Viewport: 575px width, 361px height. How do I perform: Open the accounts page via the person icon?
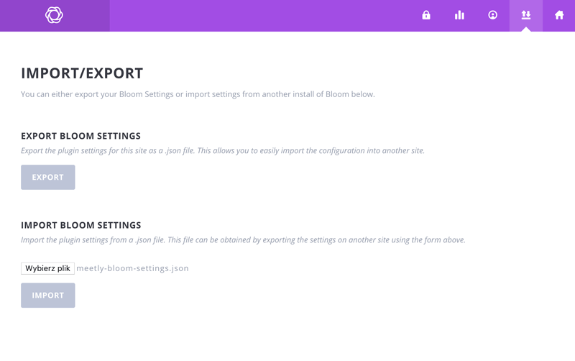point(493,15)
